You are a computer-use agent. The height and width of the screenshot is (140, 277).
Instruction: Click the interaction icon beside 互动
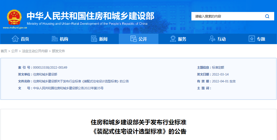click(212, 39)
